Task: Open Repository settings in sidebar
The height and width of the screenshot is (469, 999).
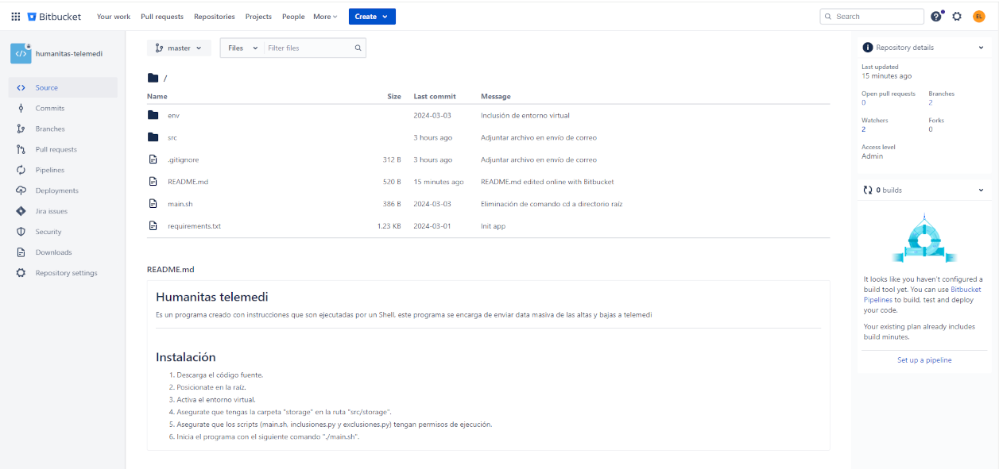Action: coord(66,273)
